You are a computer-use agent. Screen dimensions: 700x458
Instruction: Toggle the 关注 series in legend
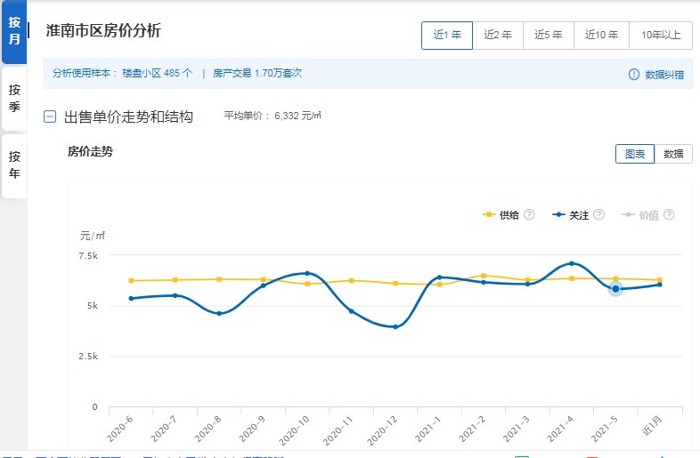pyautogui.click(x=571, y=215)
